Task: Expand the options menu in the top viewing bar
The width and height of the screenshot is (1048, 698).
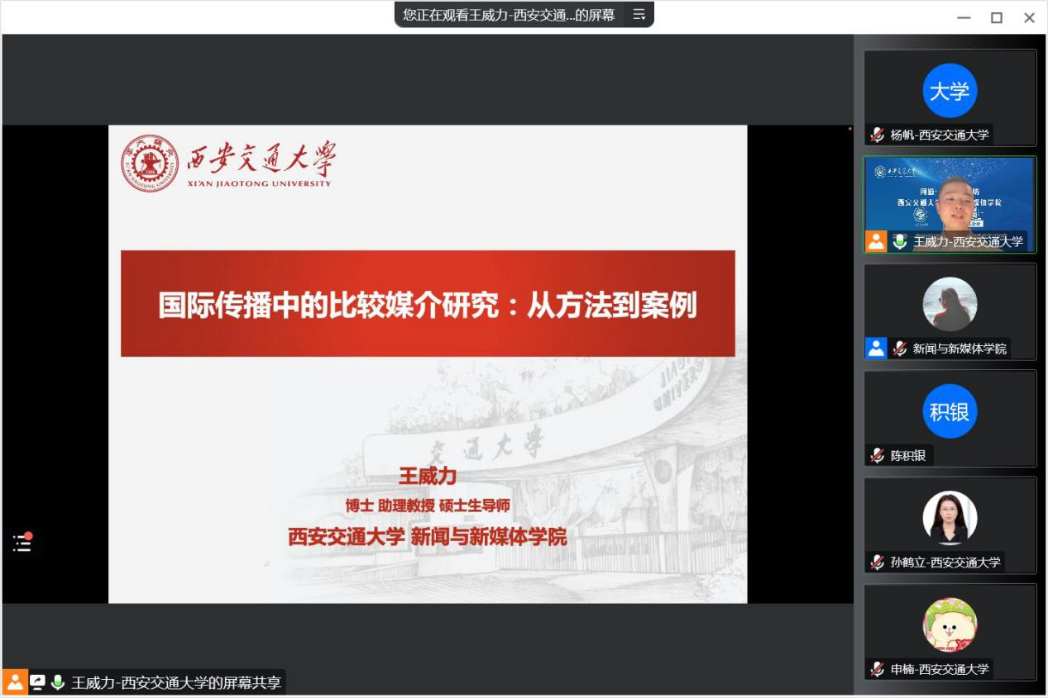Action: pos(639,14)
